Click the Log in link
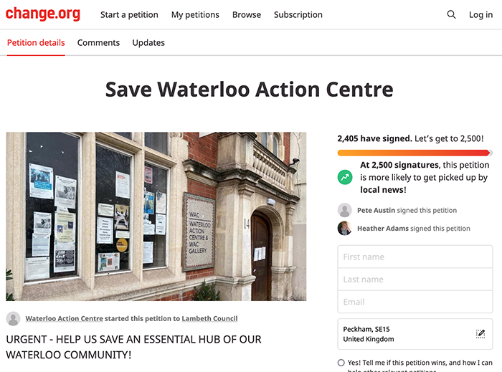502x372 pixels. click(480, 15)
